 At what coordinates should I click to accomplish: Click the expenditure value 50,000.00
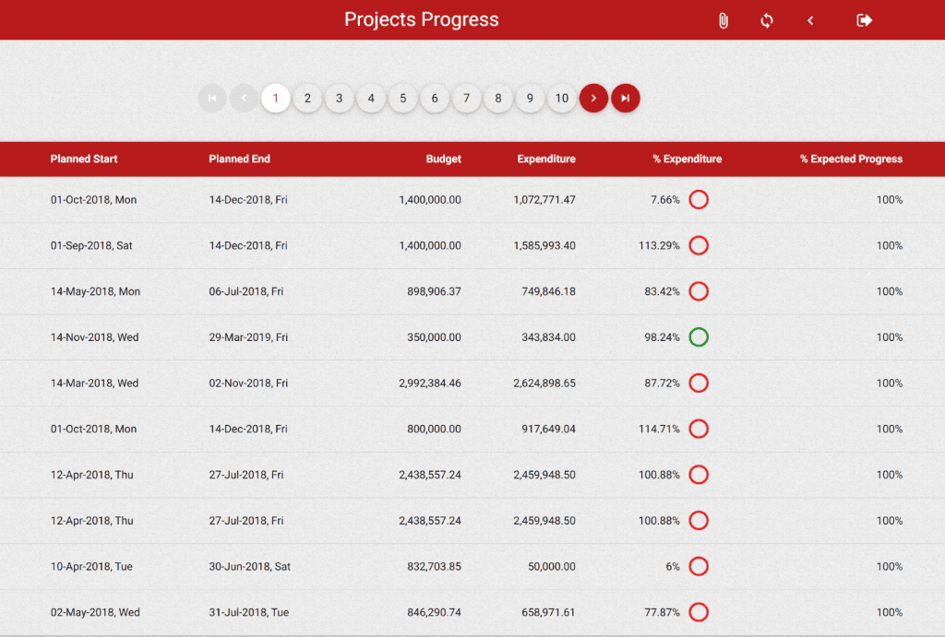(x=552, y=567)
